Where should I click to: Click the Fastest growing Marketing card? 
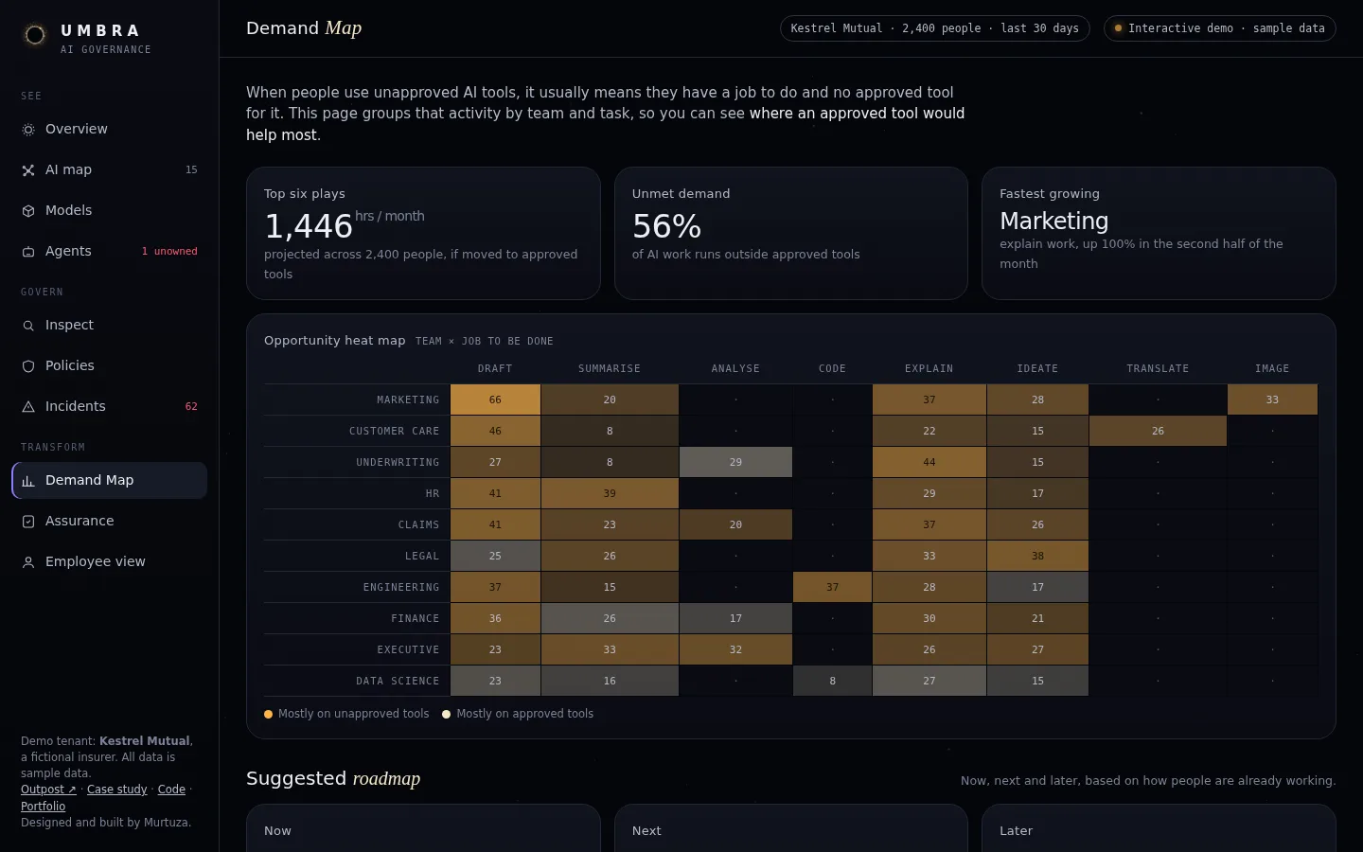(x=1159, y=234)
